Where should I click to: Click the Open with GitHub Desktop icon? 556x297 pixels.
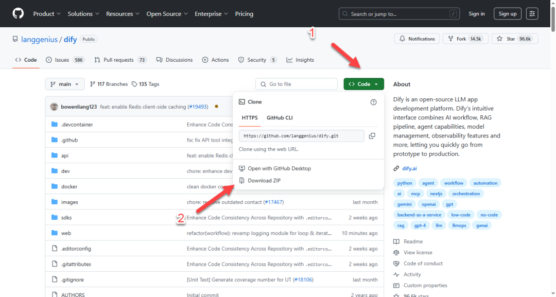tap(242, 168)
